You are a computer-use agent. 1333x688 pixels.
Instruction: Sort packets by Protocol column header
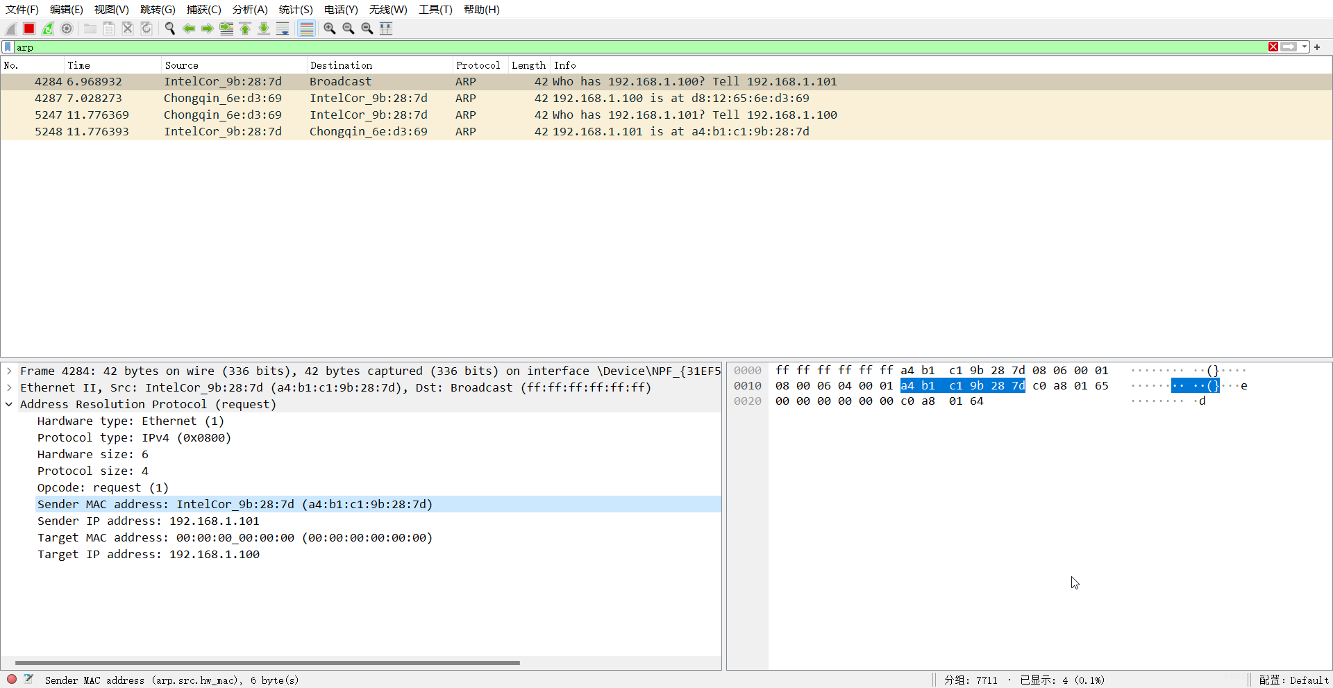480,65
